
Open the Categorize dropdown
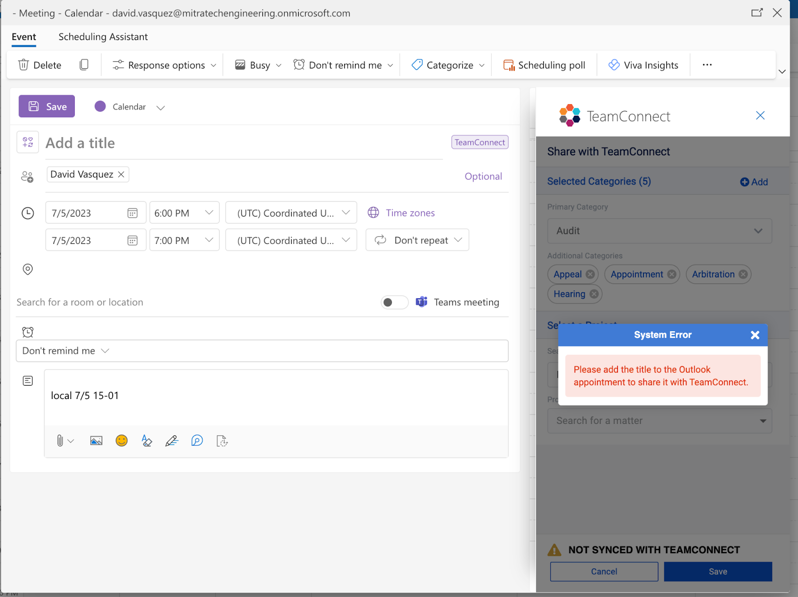coord(448,65)
